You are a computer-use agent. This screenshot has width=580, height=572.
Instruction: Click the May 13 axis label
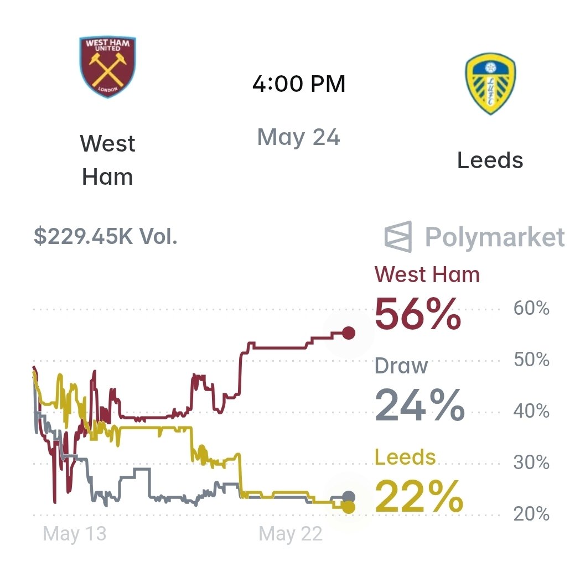pyautogui.click(x=75, y=533)
